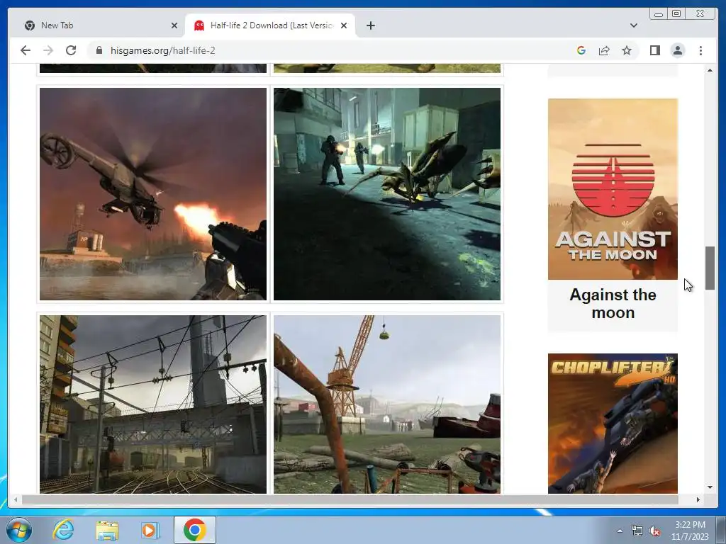Viewport: 726px width, 544px height.
Task: Show hidden system tray icons
Action: click(x=620, y=531)
